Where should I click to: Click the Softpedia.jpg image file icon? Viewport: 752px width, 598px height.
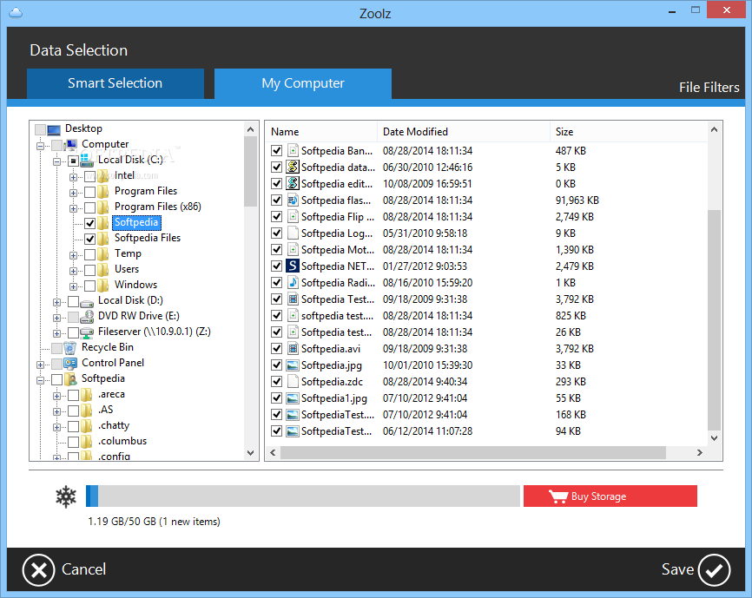click(x=293, y=365)
